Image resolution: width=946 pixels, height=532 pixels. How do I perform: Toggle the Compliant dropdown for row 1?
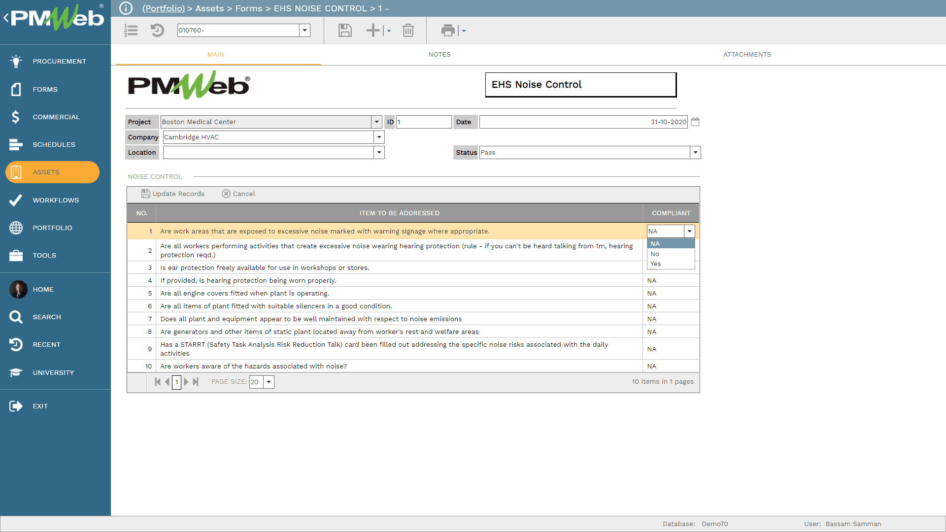coord(689,231)
